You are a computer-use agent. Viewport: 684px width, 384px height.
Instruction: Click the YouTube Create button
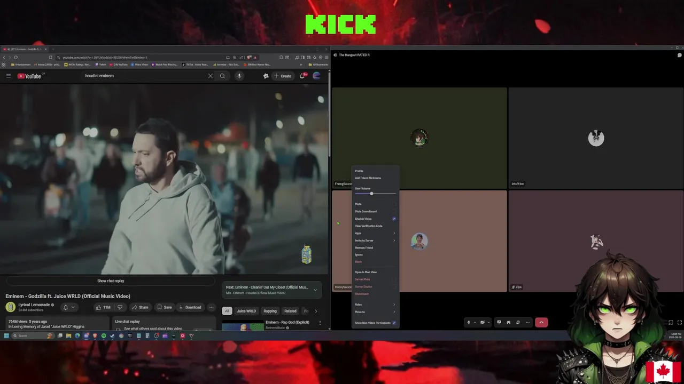pos(283,76)
